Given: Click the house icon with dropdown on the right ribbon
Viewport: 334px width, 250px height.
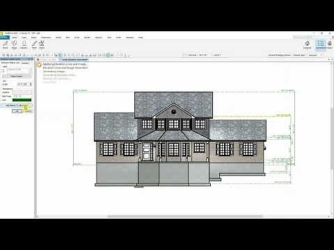Looking at the screenshot, I should click(x=308, y=44).
